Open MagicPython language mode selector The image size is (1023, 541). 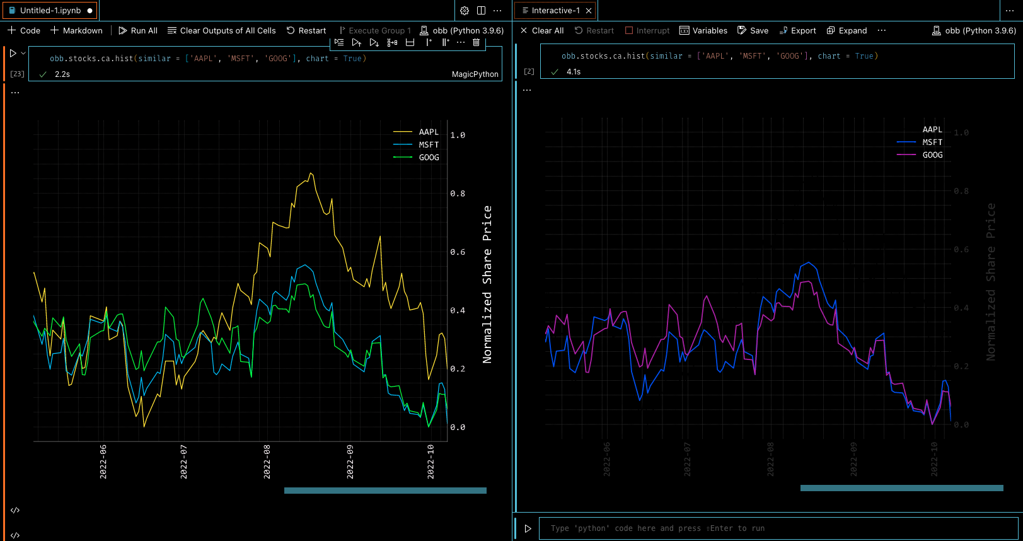point(475,74)
